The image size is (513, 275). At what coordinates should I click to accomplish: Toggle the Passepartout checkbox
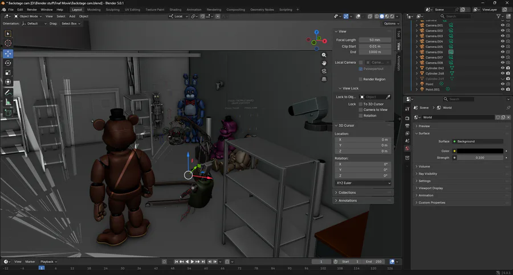click(x=361, y=69)
